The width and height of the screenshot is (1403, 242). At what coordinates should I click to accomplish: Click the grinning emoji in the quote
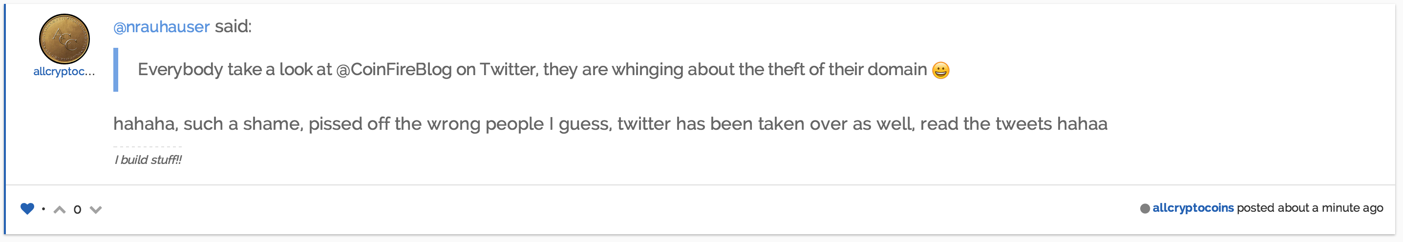(940, 70)
